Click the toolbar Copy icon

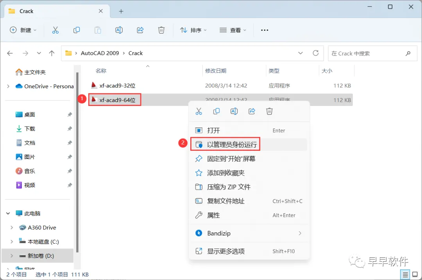77,30
